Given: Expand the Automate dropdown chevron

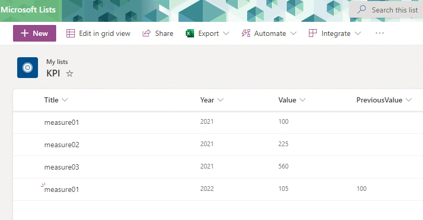Looking at the screenshot, I should 293,33.
